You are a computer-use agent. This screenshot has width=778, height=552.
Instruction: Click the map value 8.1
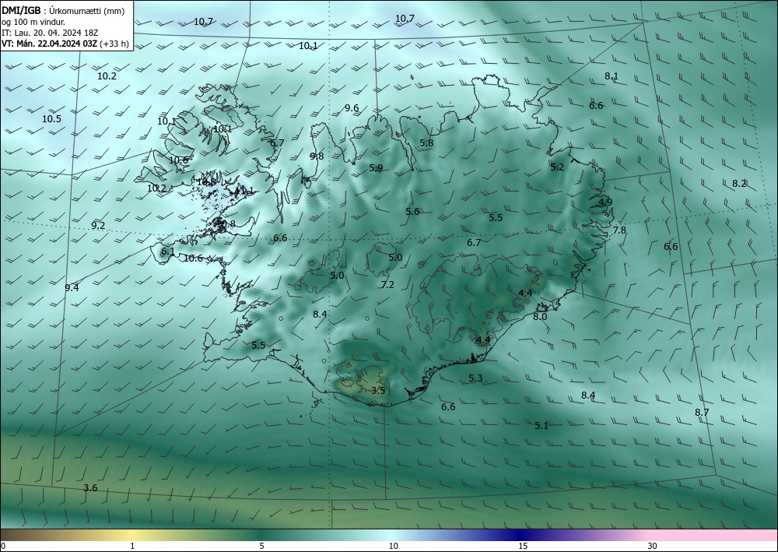click(612, 76)
